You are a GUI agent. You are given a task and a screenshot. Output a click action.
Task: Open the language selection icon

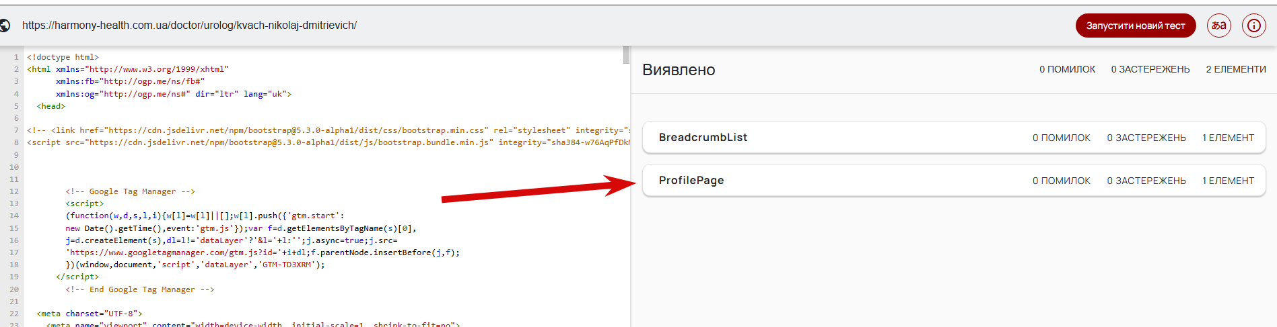tap(1218, 26)
